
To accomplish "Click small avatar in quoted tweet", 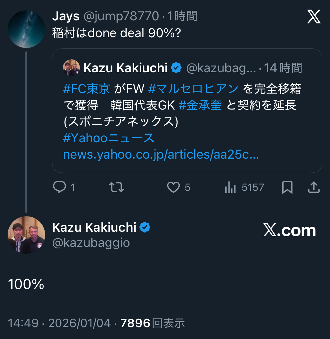I will [x=71, y=68].
